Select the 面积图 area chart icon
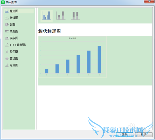The width and height of the screenshot is (155, 140). point(7,38)
